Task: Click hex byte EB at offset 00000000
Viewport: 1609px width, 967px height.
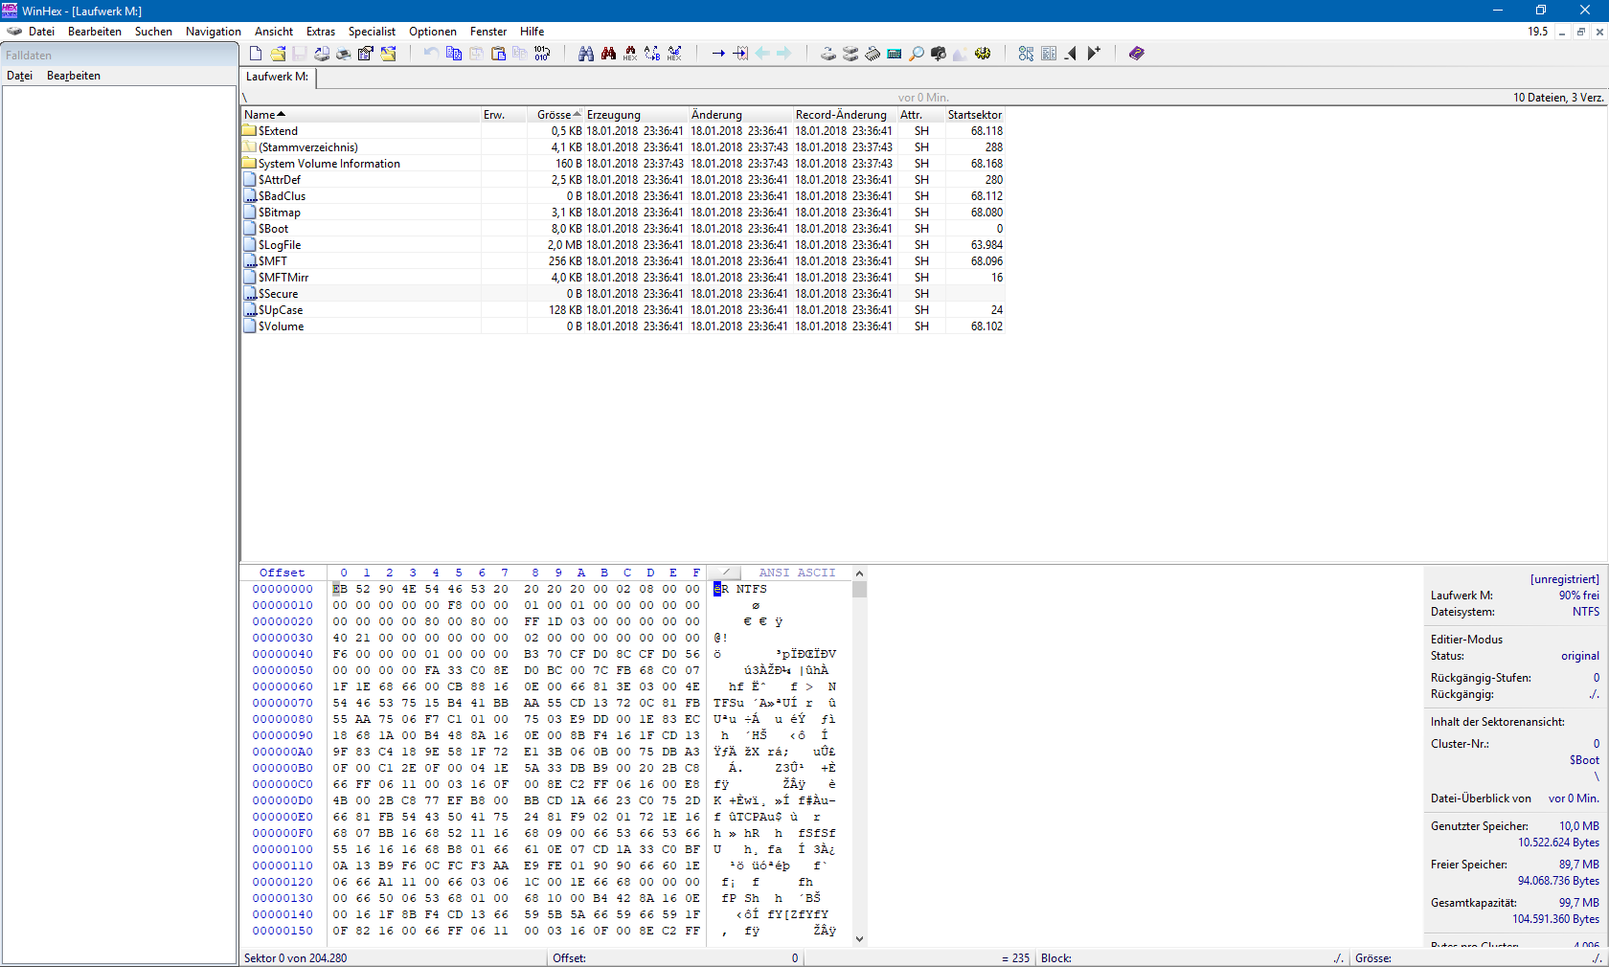Action: 340,589
